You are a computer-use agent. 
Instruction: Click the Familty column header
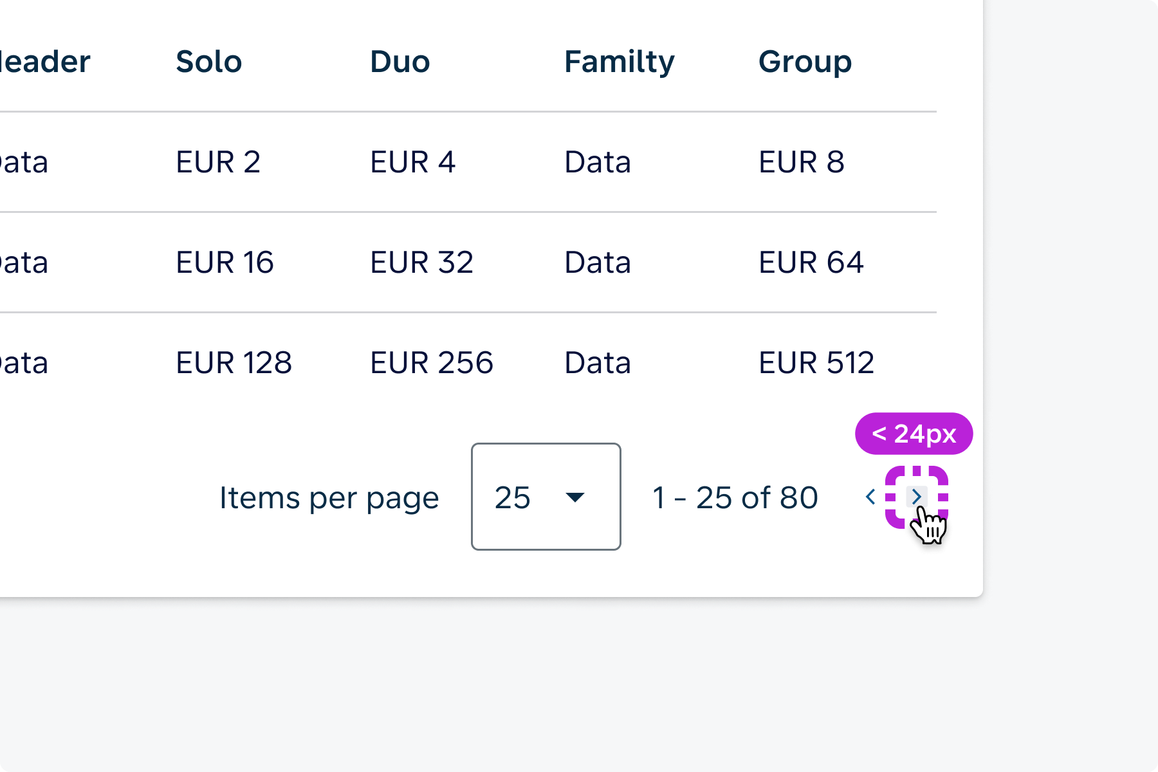click(x=619, y=62)
